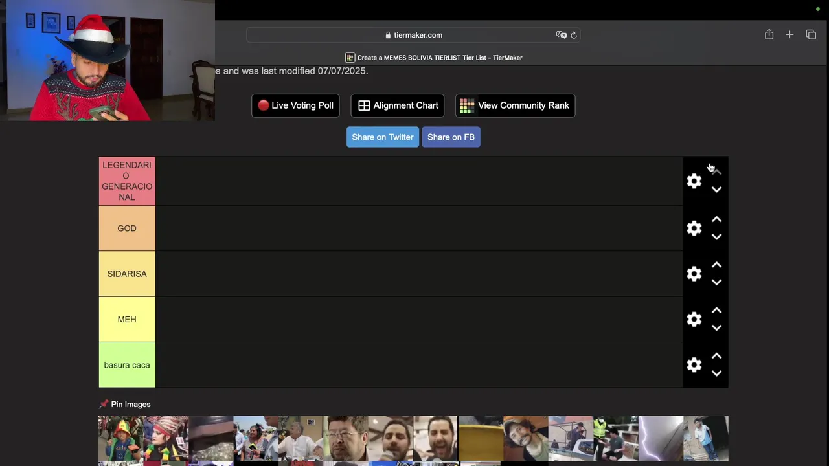Image resolution: width=829 pixels, height=466 pixels.
Task: Click Live Voting Poll button
Action: coord(295,105)
